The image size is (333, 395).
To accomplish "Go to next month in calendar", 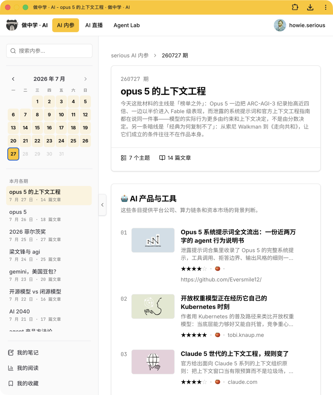I will point(85,79).
